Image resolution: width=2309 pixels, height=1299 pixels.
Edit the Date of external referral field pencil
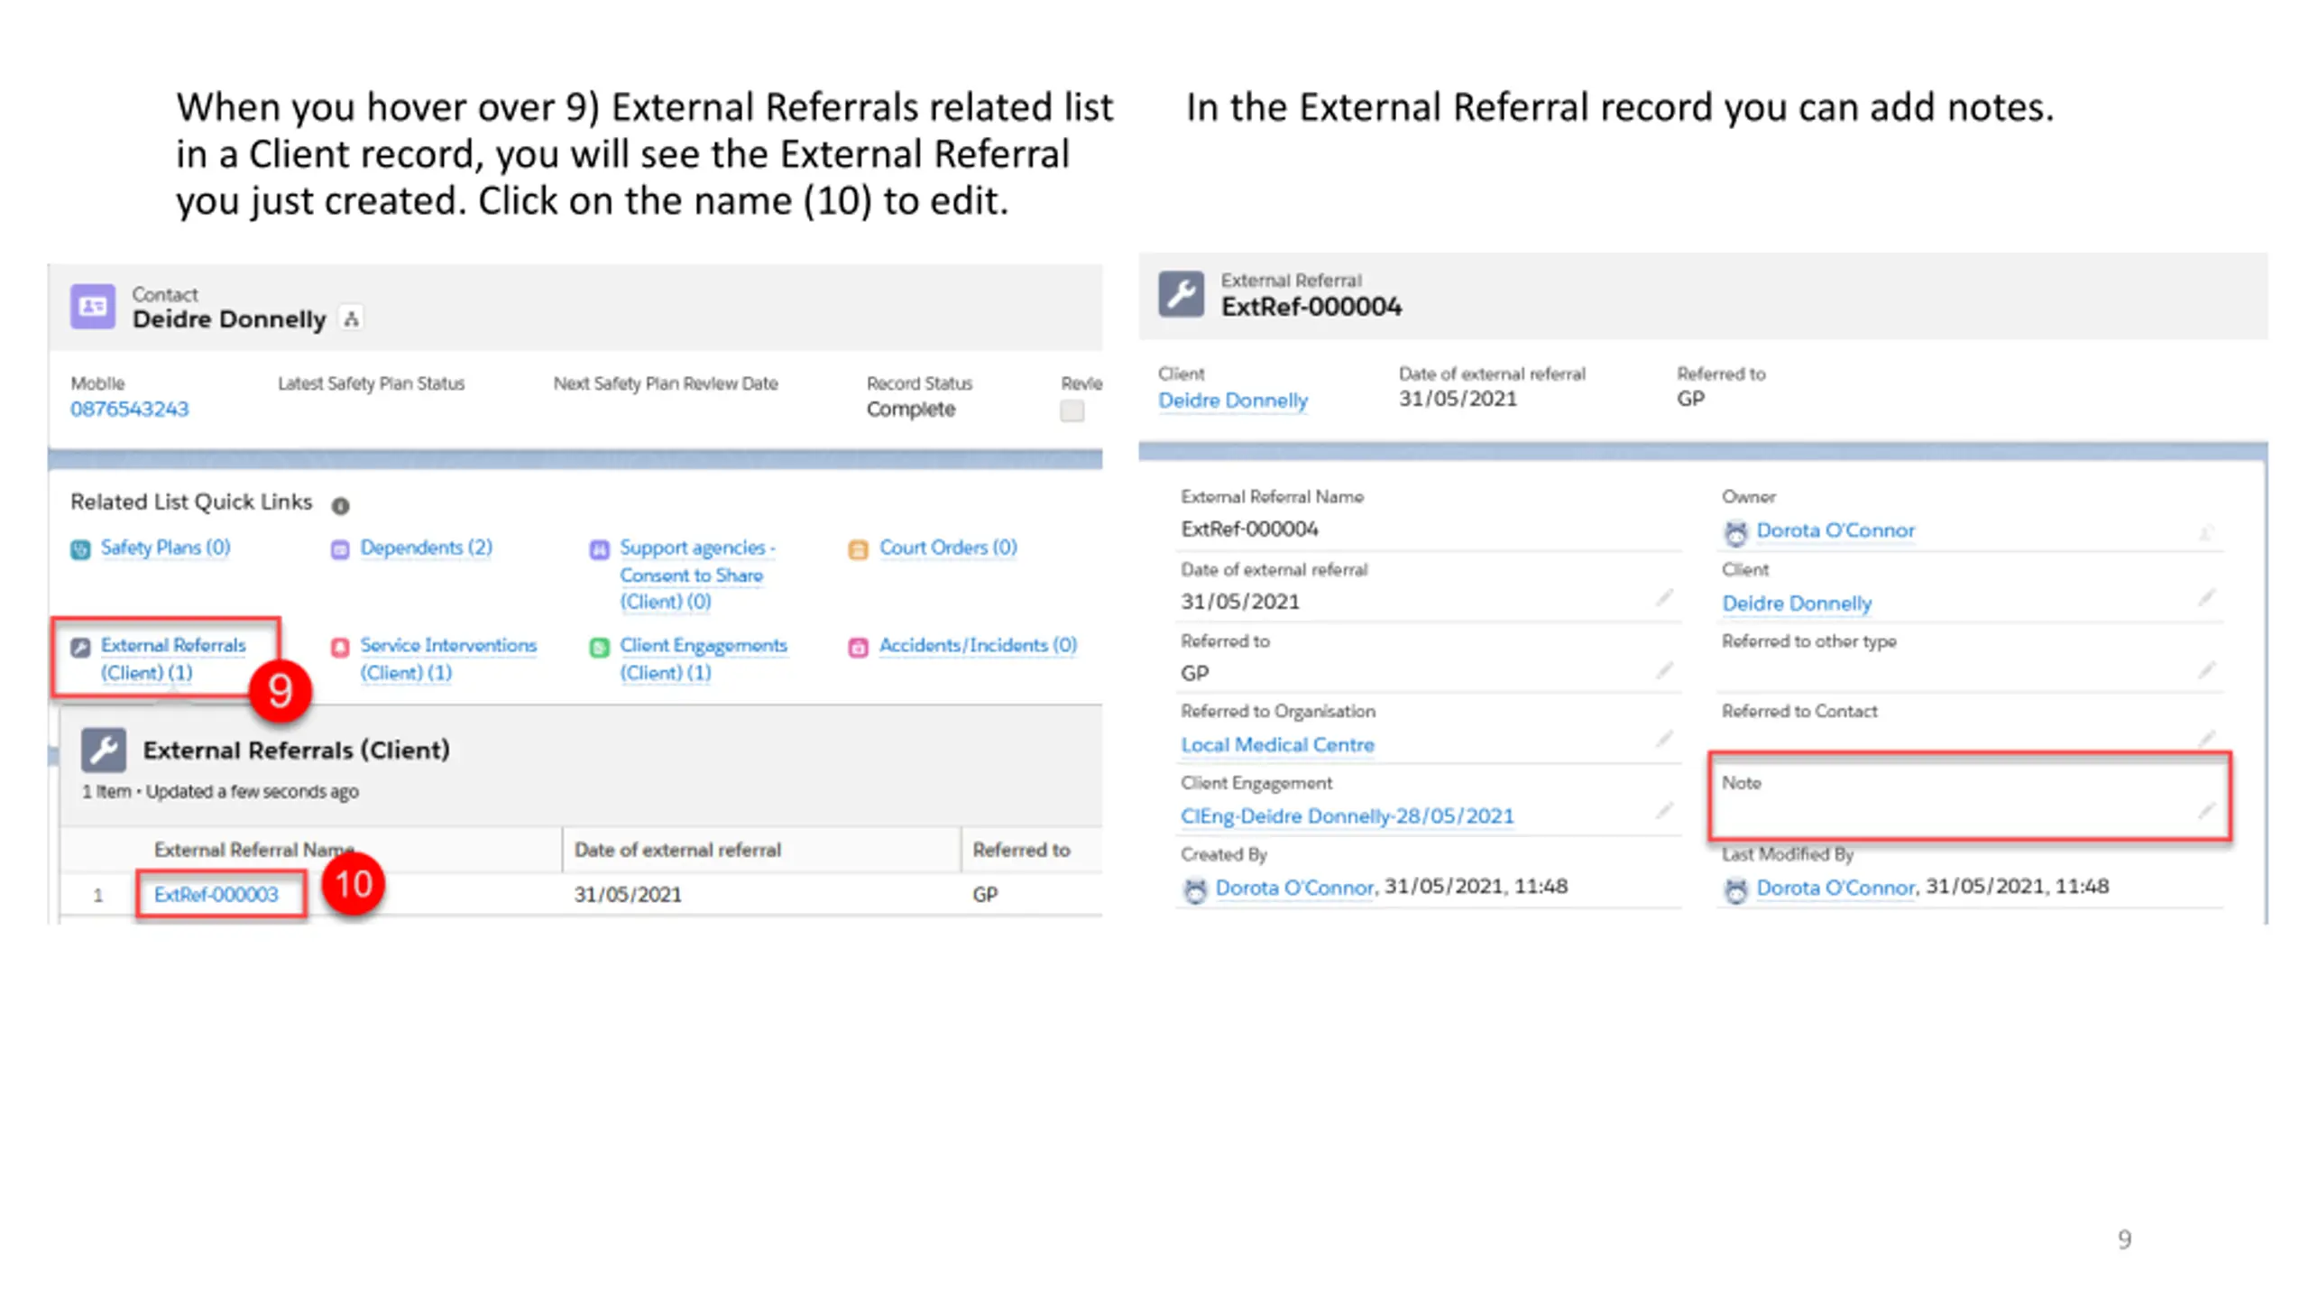1664,598
